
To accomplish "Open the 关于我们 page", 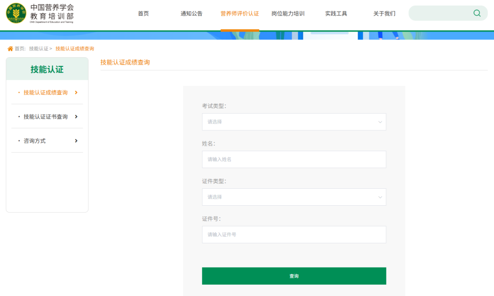I will (384, 13).
